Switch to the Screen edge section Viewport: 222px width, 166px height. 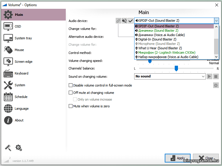coord(23,62)
